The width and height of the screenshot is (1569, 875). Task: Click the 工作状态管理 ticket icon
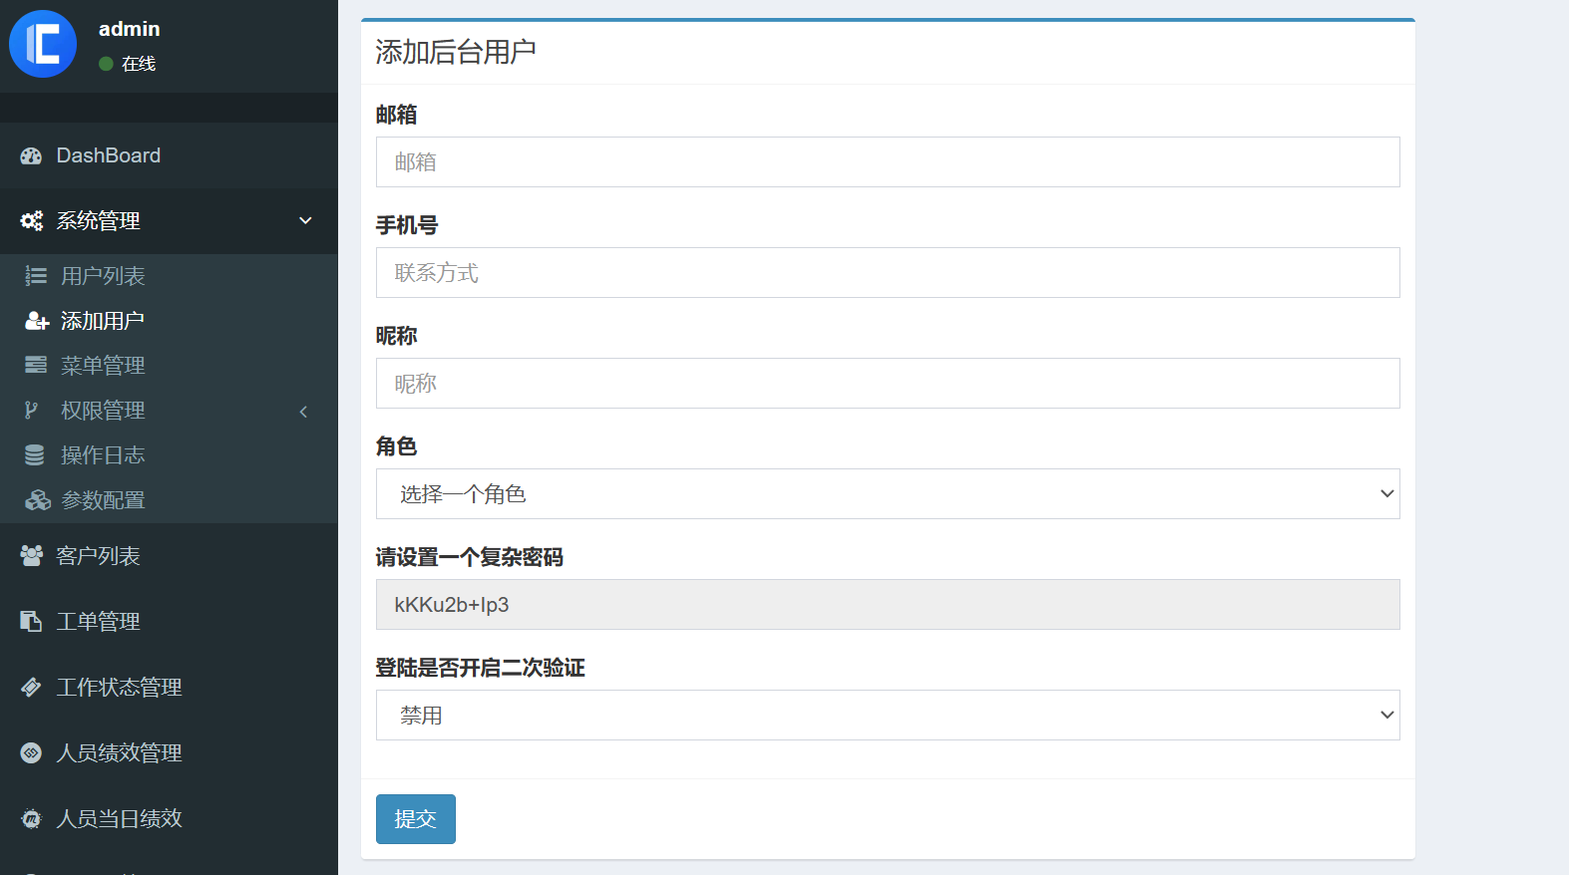[31, 688]
